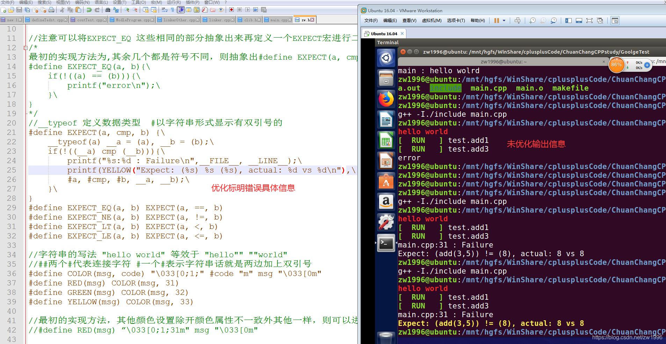
Task: Switch to the linkerOther.cpp tab
Action: 179,20
